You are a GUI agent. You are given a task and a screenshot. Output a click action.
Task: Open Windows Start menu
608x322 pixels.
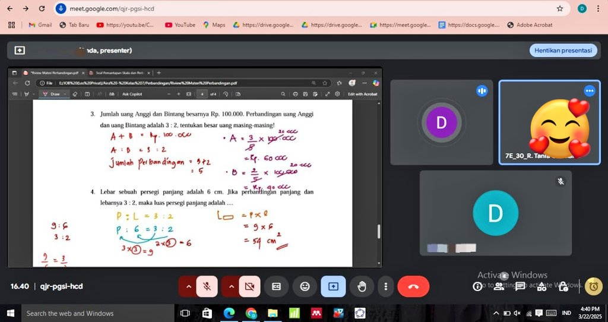(11, 313)
